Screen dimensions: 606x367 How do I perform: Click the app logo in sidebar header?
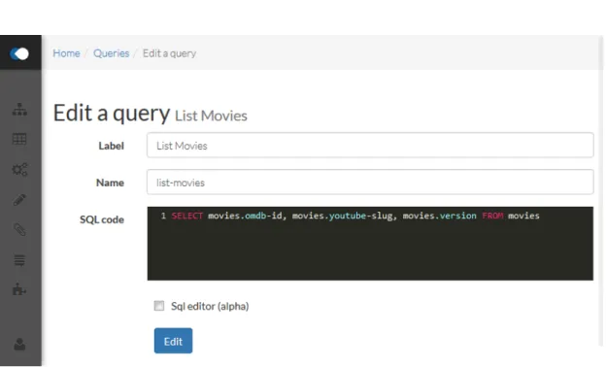point(19,53)
